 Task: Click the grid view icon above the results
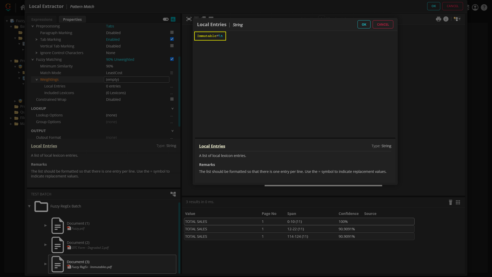pos(458,202)
